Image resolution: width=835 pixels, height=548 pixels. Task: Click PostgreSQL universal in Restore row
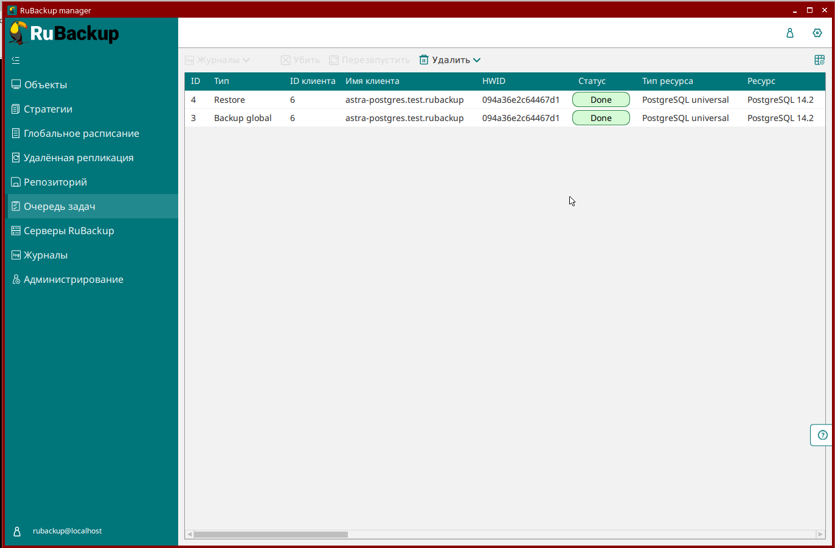685,100
